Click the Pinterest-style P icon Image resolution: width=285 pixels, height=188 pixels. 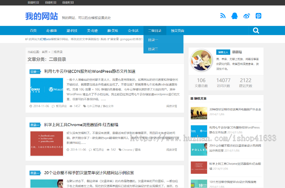[x=258, y=16]
